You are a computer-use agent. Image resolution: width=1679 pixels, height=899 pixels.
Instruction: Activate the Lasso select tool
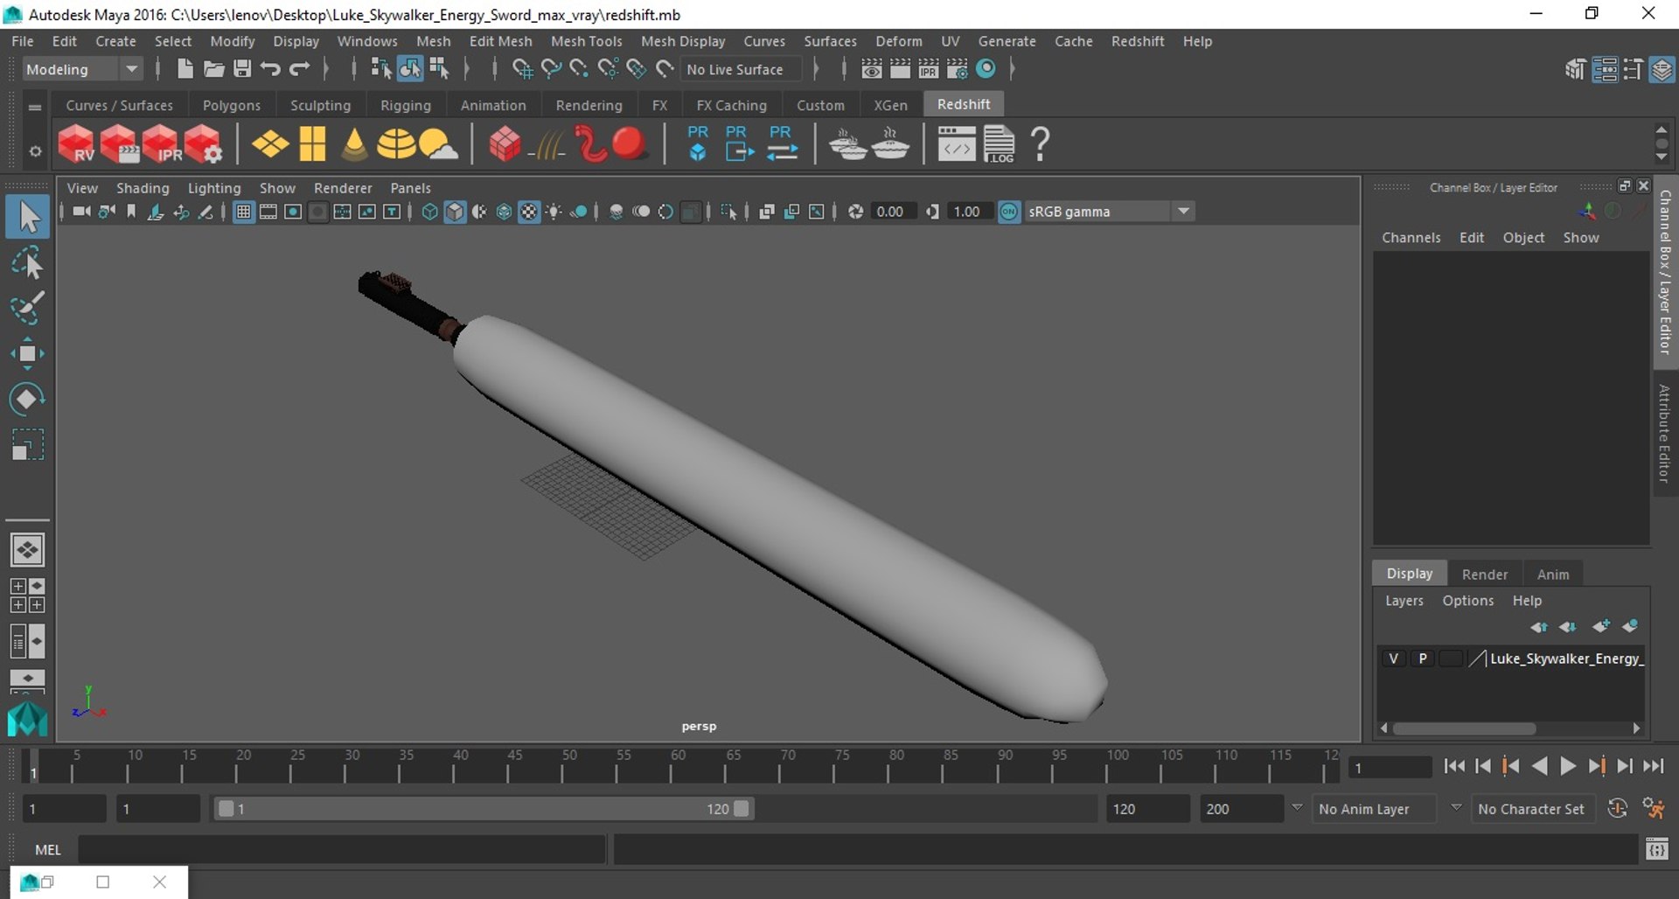tap(27, 263)
